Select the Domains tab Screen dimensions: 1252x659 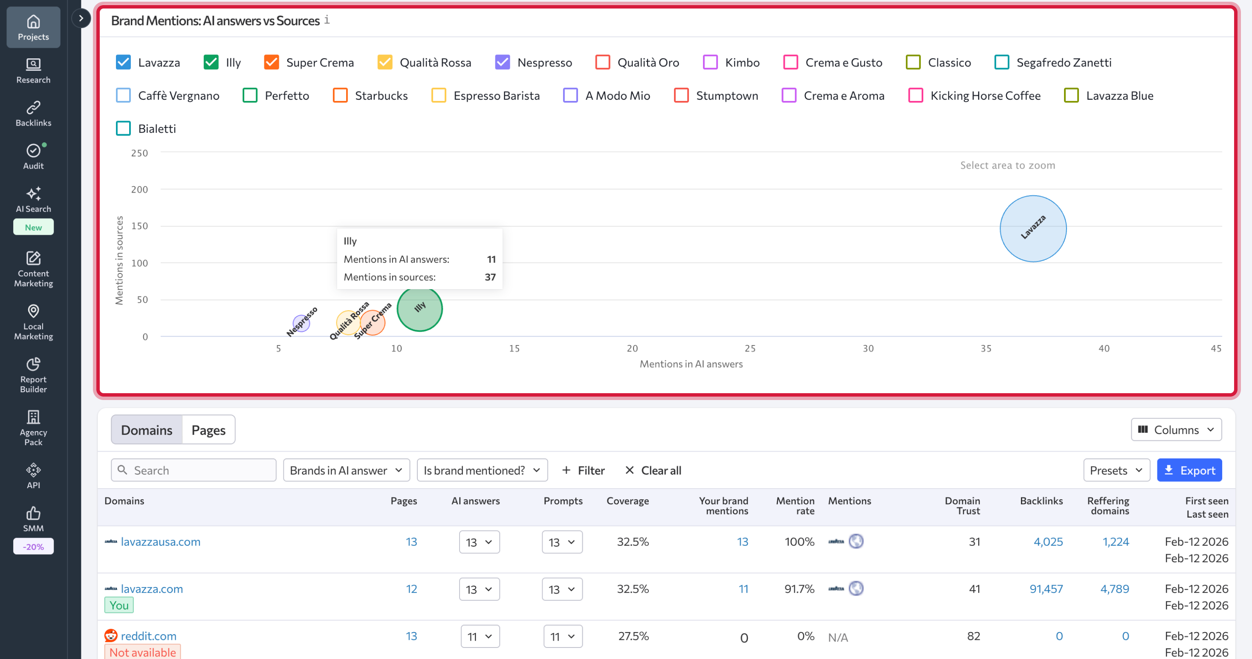click(146, 430)
